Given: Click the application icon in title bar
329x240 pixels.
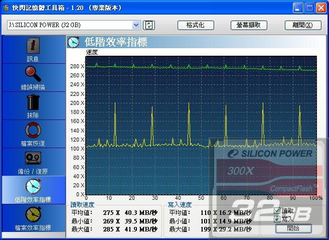Looking at the screenshot, I should click(7, 8).
